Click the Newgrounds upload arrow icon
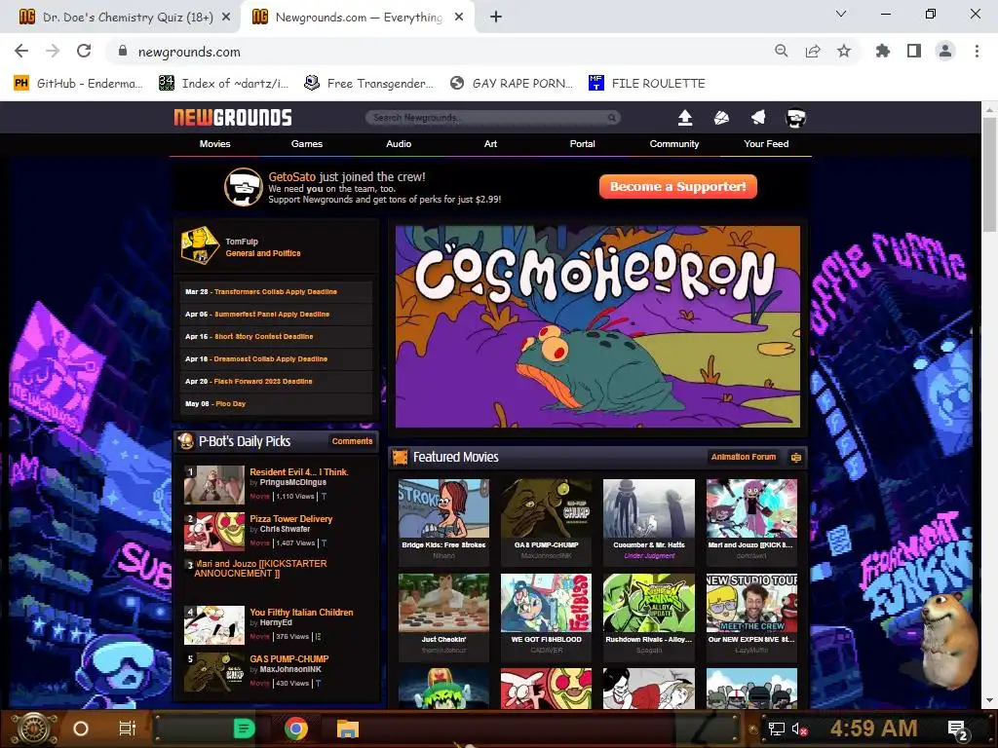This screenshot has height=748, width=998. point(685,118)
